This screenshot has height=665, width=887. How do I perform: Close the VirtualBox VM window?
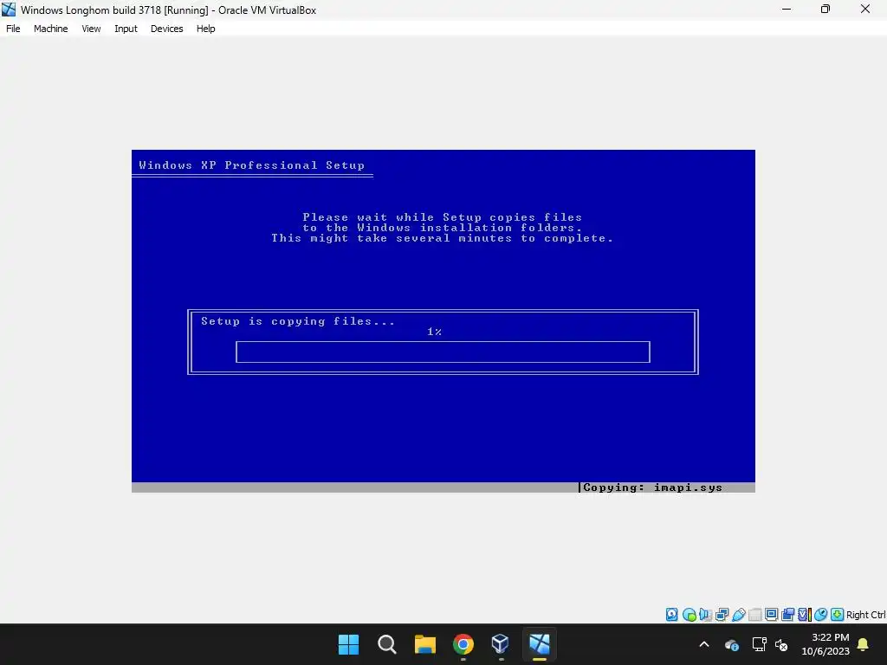(865, 9)
